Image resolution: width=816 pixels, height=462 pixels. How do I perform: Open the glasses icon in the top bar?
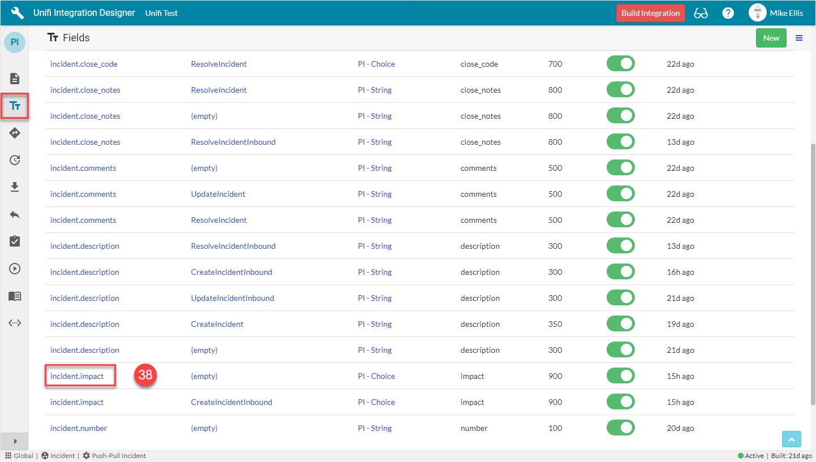[701, 13]
